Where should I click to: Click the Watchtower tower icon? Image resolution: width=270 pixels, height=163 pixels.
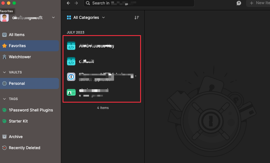coord(4,57)
